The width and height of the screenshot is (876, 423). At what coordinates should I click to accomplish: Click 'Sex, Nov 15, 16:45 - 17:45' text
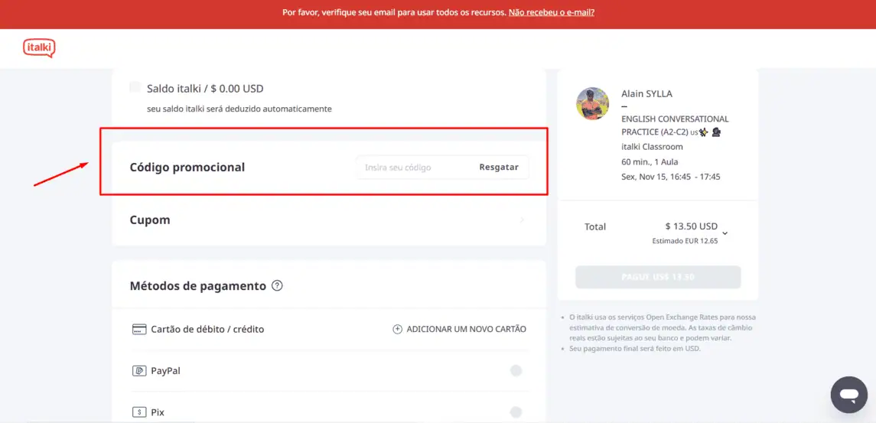(x=671, y=177)
